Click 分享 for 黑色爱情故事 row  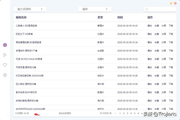click(x=164, y=42)
